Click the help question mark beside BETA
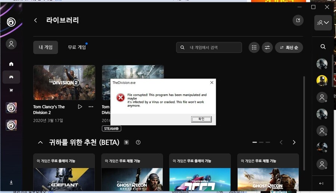This screenshot has height=193, width=336. click(x=138, y=142)
